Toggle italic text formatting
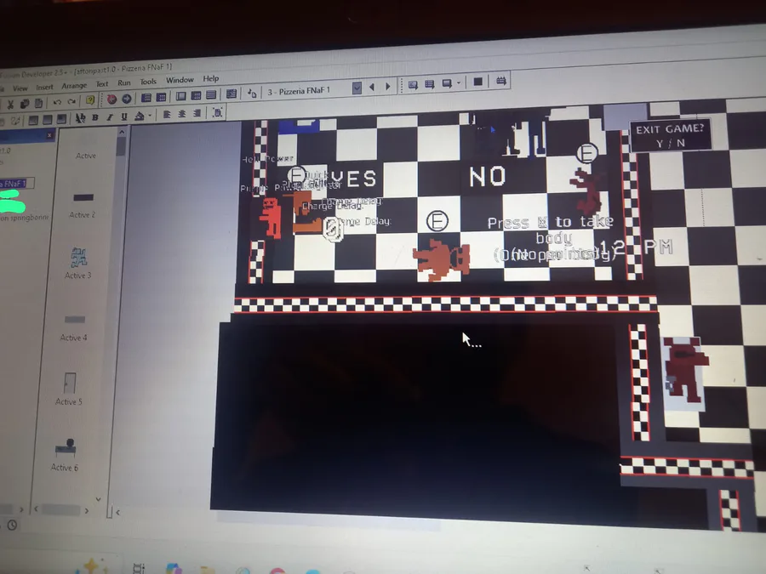Viewport: 766px width, 574px height. [x=110, y=117]
